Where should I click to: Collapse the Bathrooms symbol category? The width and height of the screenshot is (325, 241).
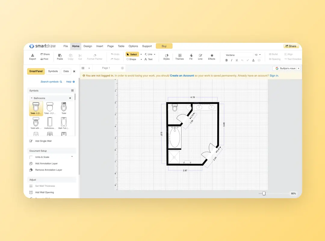coord(32,98)
